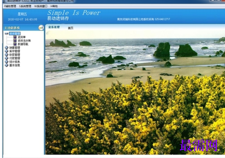
Task: Click the bar chart icon in sidebar header
Action: [x=41, y=28]
